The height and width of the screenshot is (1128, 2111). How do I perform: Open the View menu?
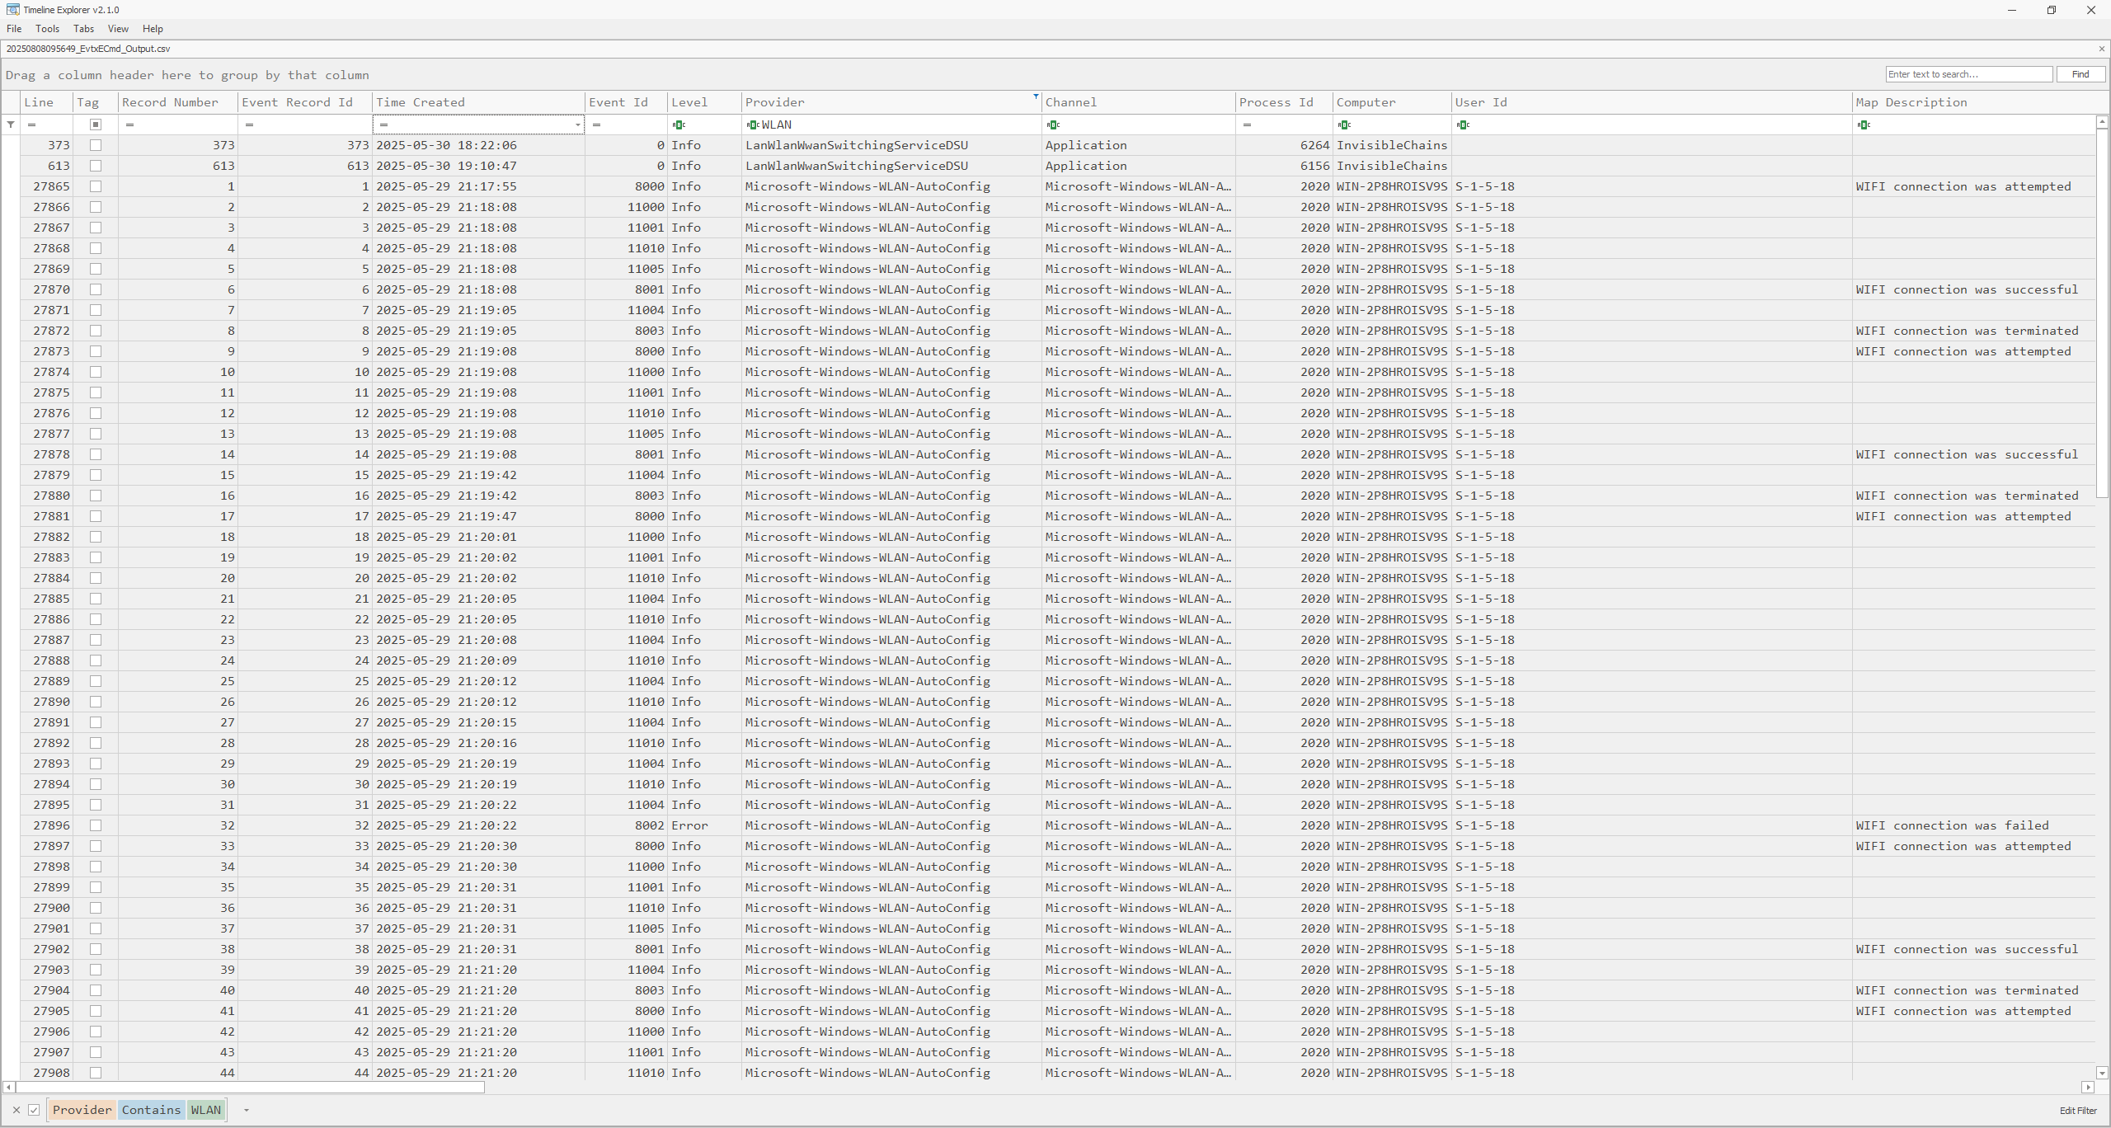tap(118, 29)
